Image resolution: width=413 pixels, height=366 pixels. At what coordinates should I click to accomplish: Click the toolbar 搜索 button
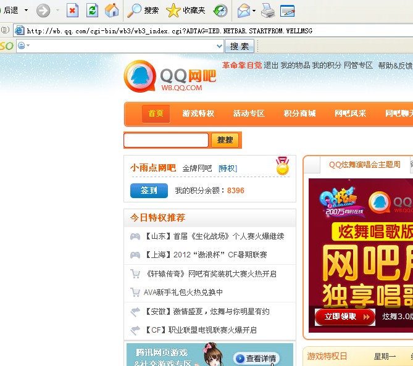click(240, 46)
